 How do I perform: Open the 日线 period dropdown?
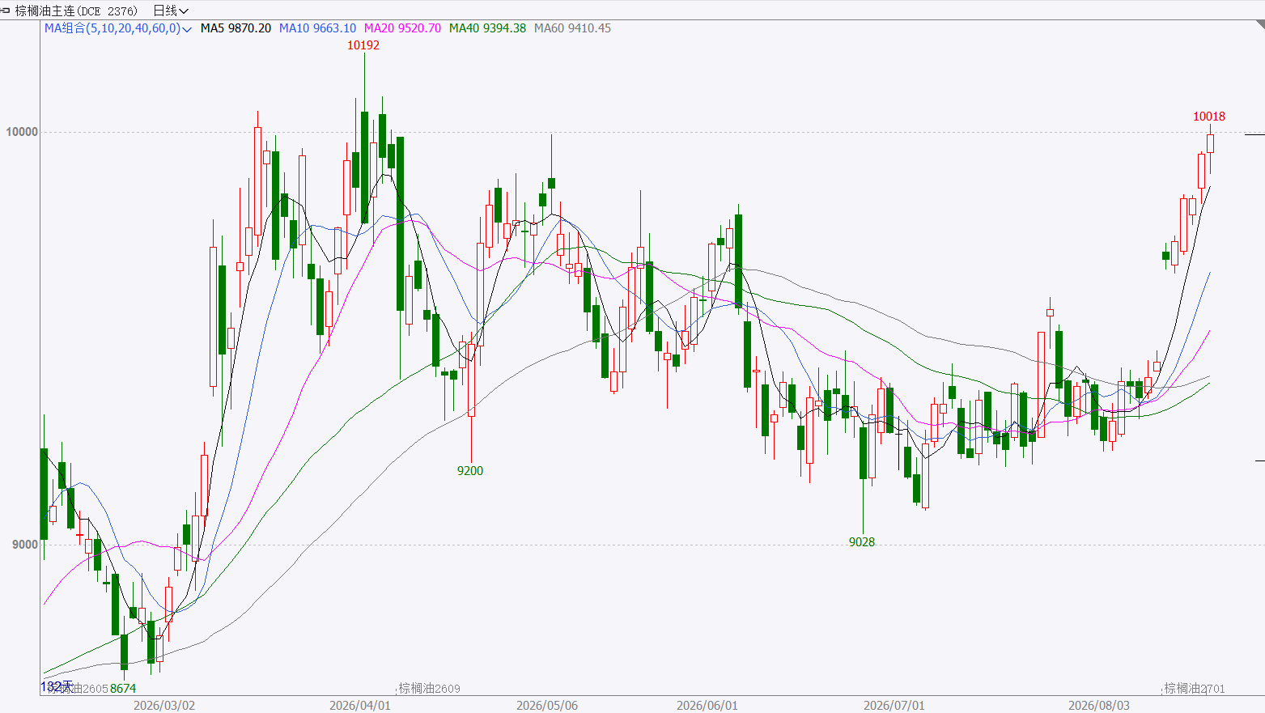[x=170, y=11]
